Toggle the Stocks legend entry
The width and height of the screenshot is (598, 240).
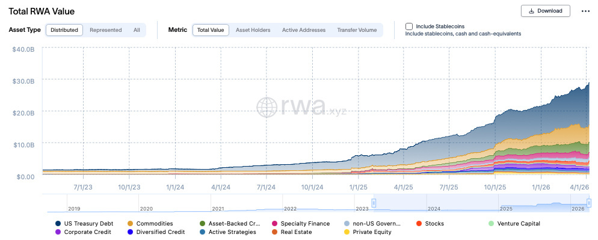pos(430,224)
